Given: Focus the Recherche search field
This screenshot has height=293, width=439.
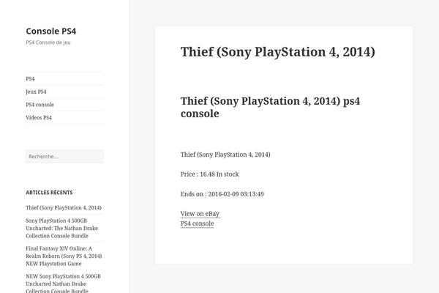Looking at the screenshot, I should click(64, 157).
